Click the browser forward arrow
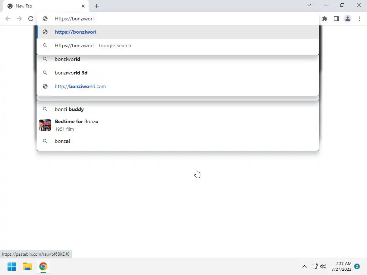This screenshot has height=275, width=367. (x=19, y=19)
